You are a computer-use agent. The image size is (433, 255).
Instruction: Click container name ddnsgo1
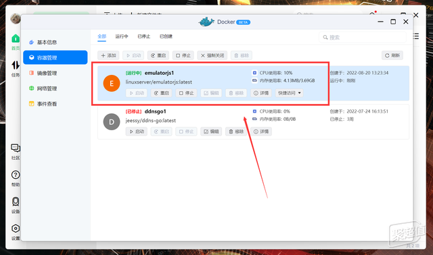[x=156, y=111]
